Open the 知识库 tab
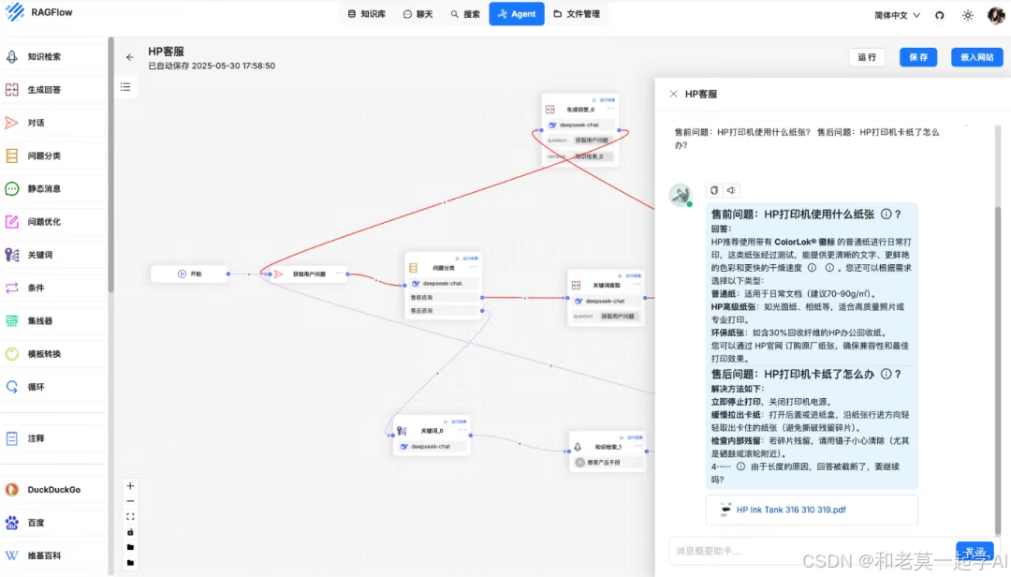 [x=367, y=13]
